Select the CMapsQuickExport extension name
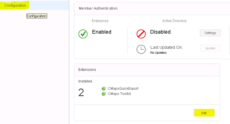 123,89
